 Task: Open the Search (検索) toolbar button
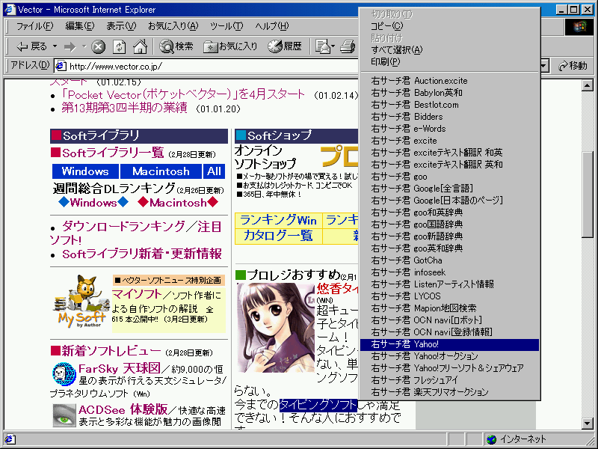tap(176, 46)
